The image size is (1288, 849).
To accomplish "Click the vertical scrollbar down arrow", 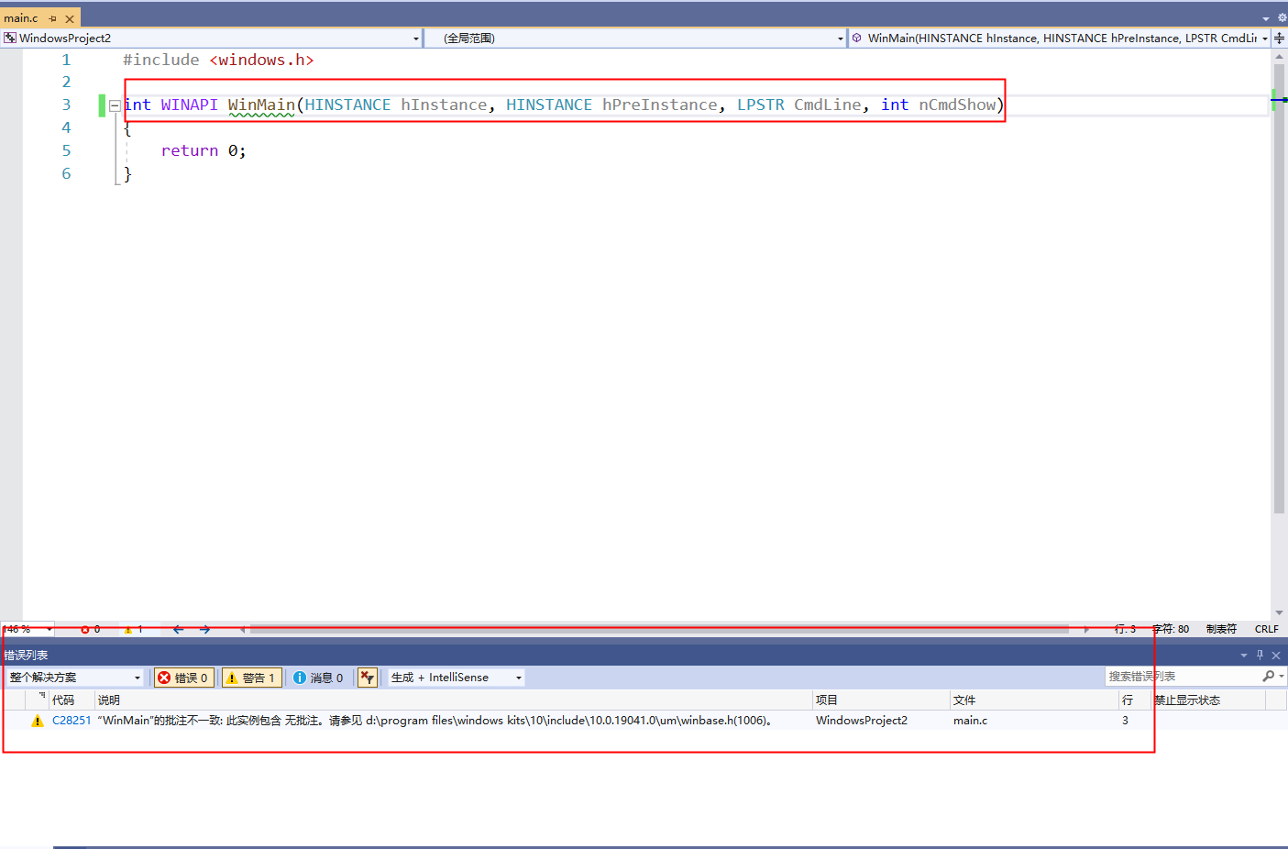I will point(1279,612).
